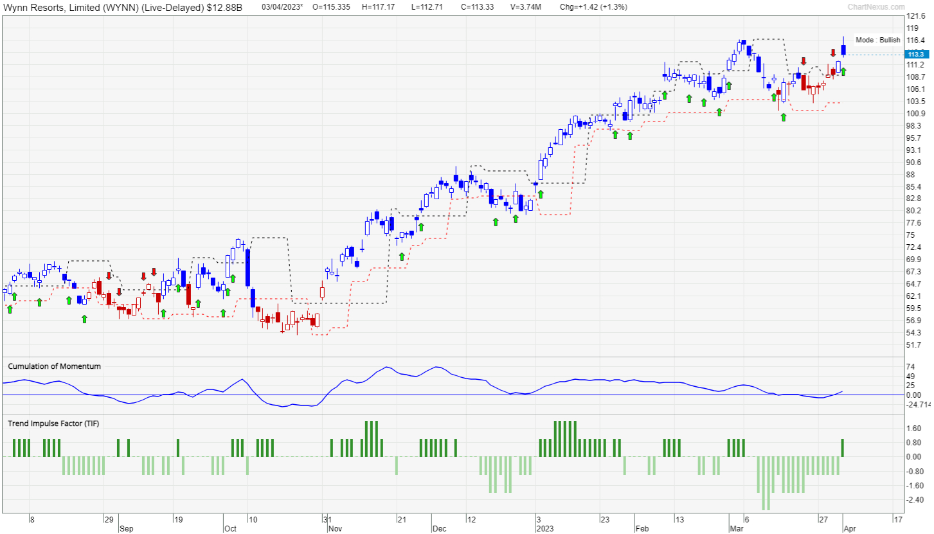
Task: Select the red down arrow near 29 August
Action: coord(109,275)
